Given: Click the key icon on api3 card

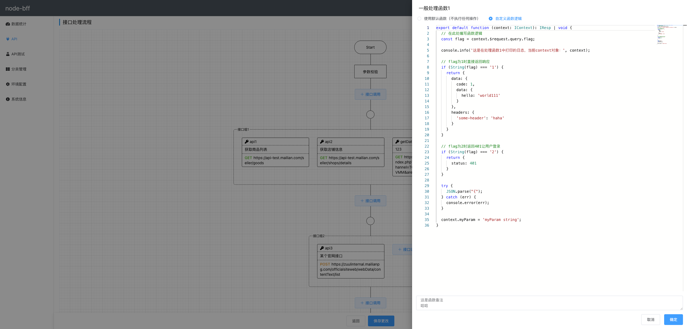Looking at the screenshot, I should coord(322,248).
